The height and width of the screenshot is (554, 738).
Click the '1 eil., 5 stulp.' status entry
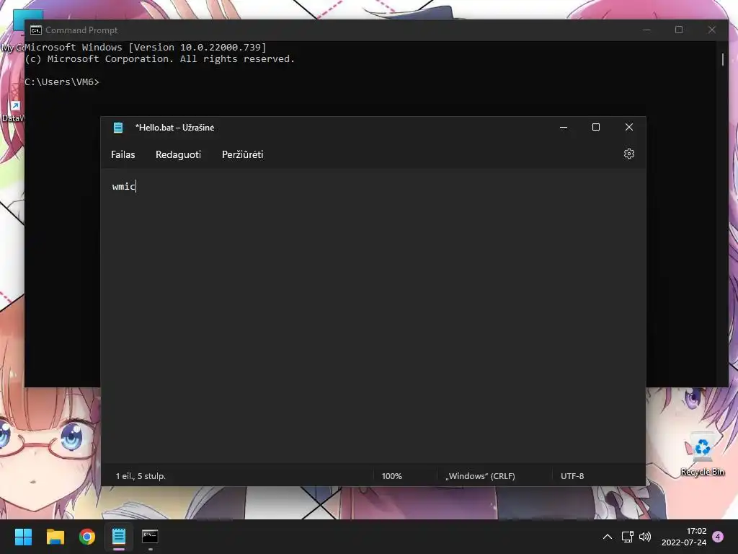point(141,476)
